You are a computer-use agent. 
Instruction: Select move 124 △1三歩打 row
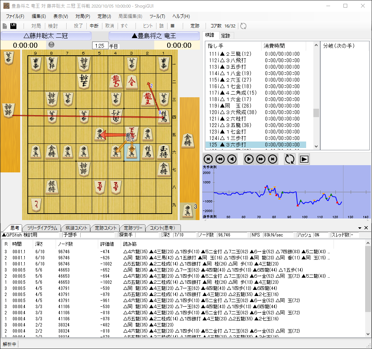[256, 138]
